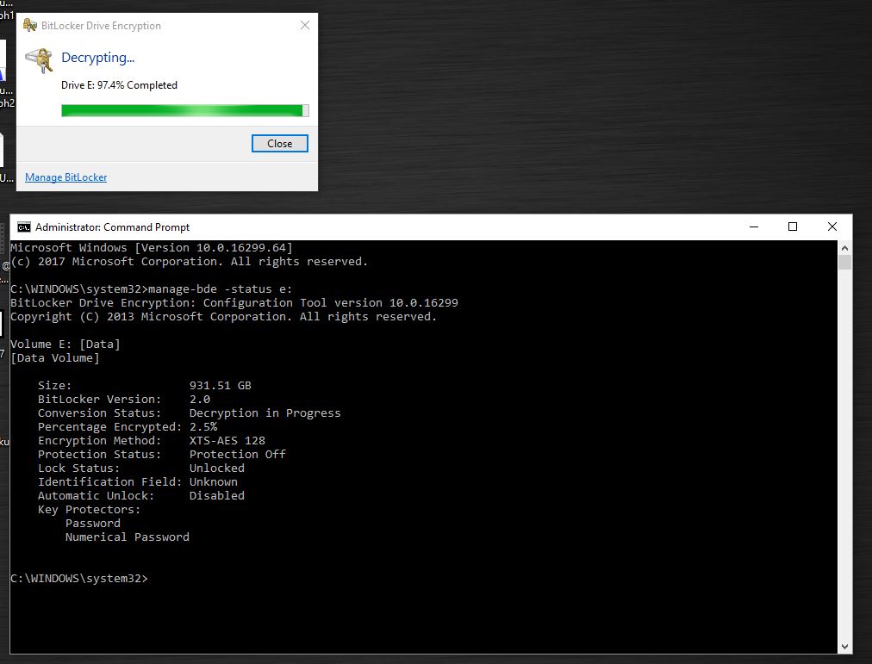Click the 'Administrator: Command Prompt' title text
This screenshot has width=872, height=664.
click(x=112, y=227)
